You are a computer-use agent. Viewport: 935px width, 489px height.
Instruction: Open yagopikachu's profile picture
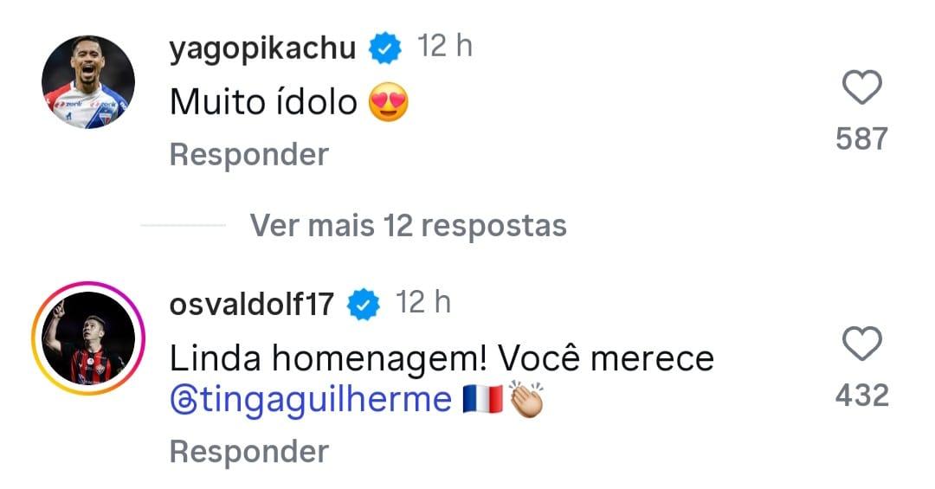pyautogui.click(x=88, y=82)
